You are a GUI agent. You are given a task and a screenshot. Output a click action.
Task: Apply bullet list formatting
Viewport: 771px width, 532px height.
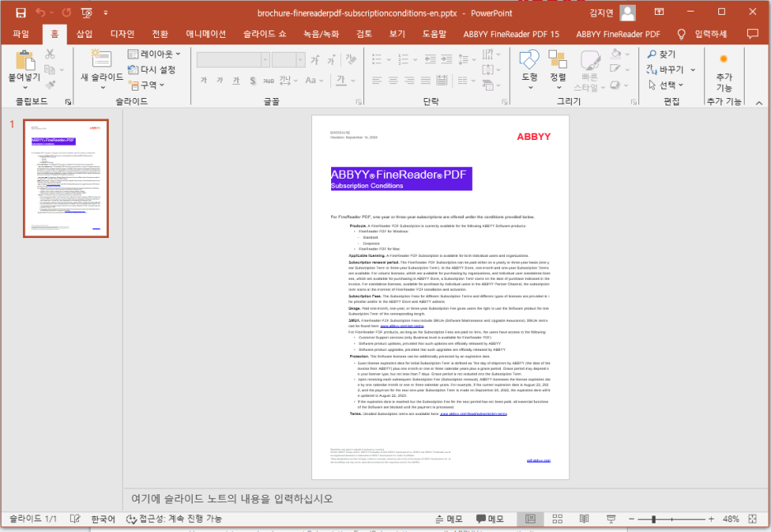(x=377, y=60)
